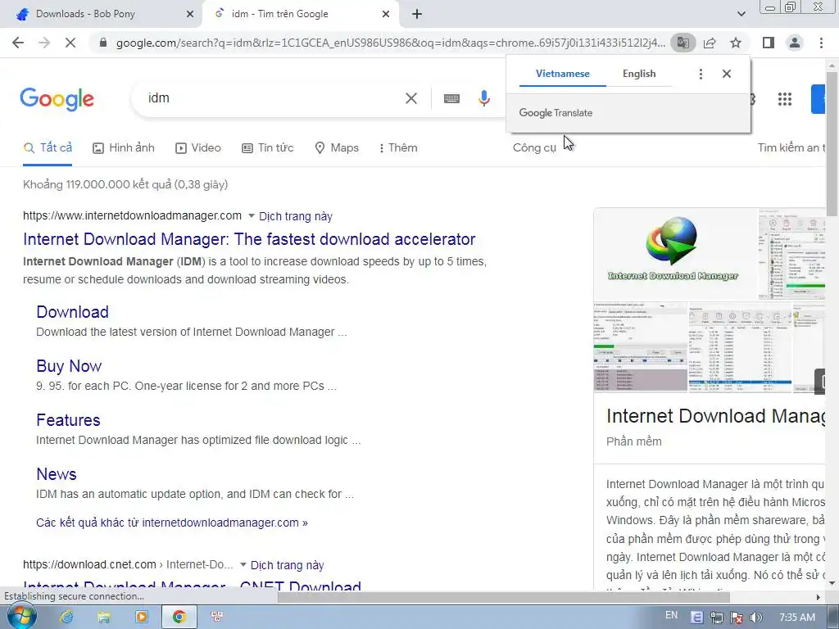Screen dimensions: 839x629
Task: Launch Internet Explorer from taskbar
Action: point(67,618)
